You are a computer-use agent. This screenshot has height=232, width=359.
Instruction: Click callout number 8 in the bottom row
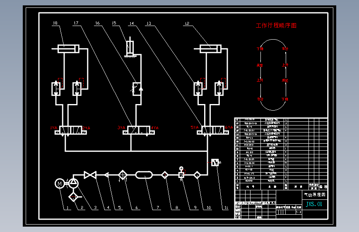(x=176, y=208)
